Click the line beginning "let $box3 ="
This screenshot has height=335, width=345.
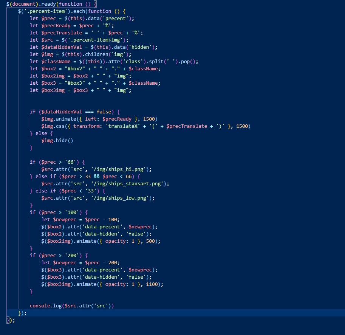pos(95,83)
